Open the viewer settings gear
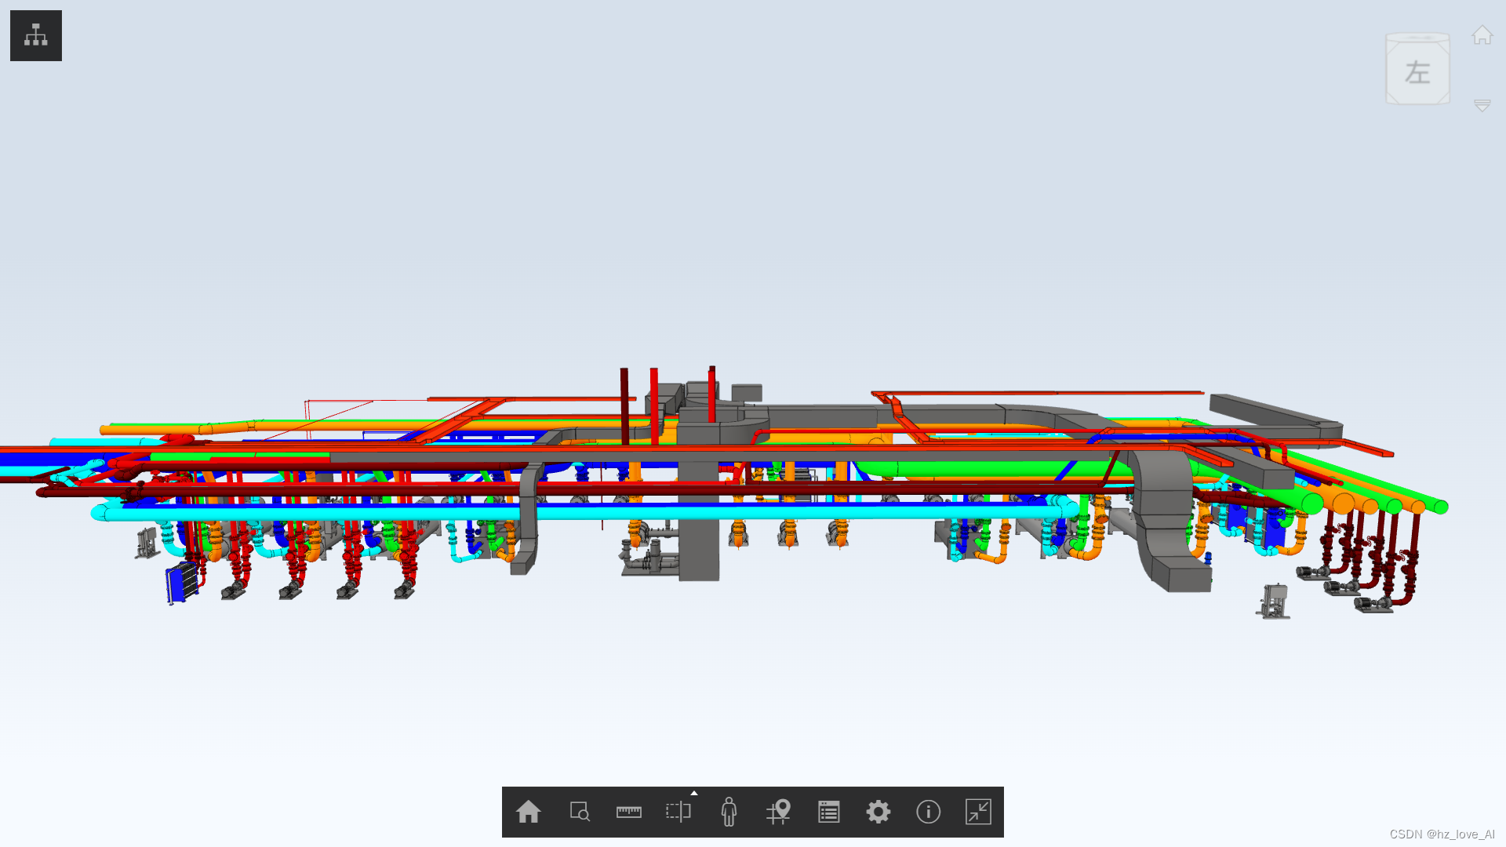Screen dimensions: 1506x847 (x=878, y=812)
